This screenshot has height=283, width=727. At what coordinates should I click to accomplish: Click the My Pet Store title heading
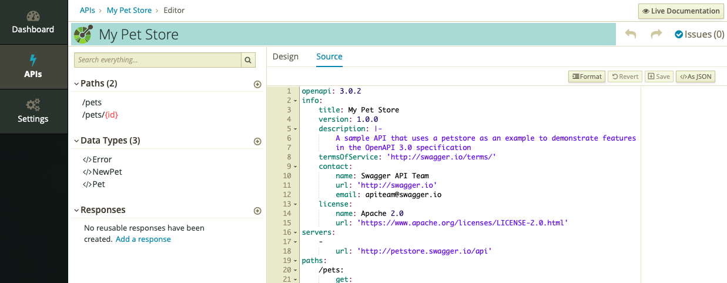click(x=139, y=35)
